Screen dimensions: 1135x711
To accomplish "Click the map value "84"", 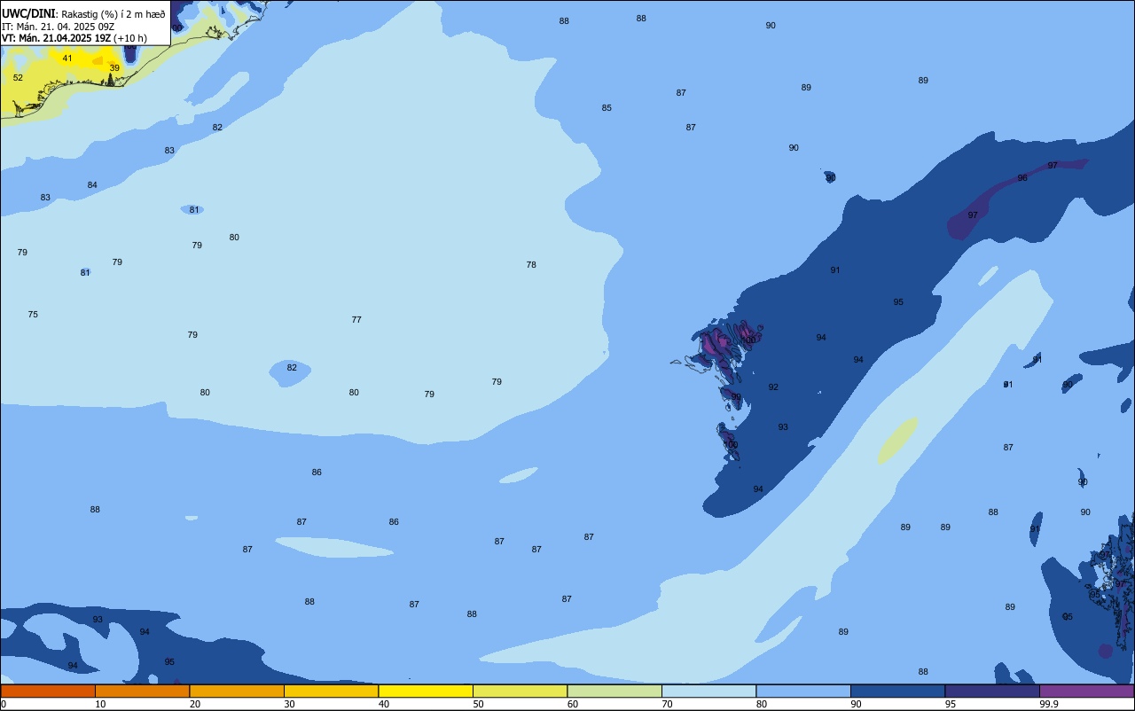I will click(92, 185).
